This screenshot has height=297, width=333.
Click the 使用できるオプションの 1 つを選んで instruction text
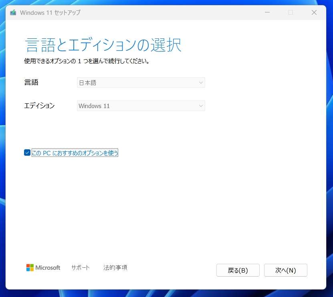click(87, 61)
